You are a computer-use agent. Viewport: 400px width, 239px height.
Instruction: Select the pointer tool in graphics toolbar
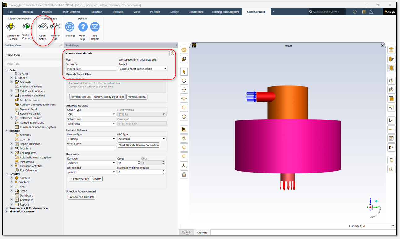point(184,72)
